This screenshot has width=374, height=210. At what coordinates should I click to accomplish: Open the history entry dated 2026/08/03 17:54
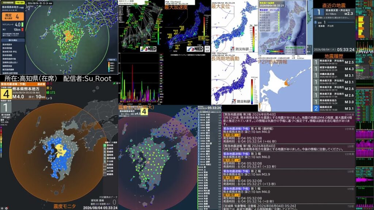click(334, 95)
